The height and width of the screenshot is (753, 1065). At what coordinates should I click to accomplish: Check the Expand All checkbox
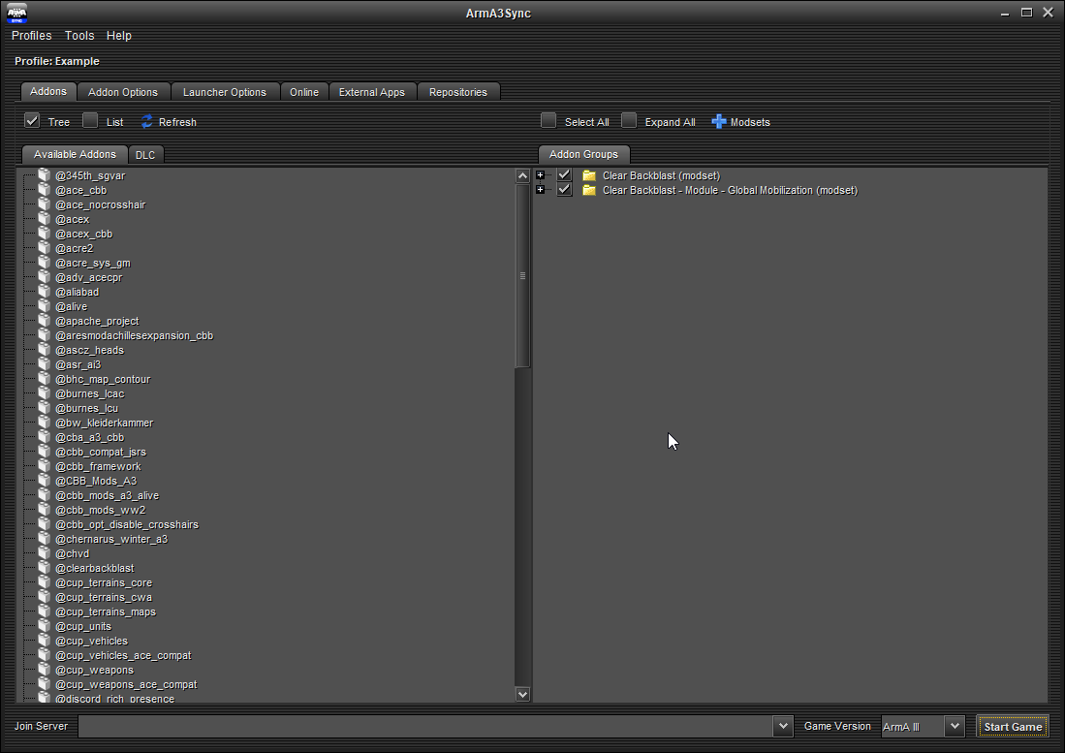(629, 121)
